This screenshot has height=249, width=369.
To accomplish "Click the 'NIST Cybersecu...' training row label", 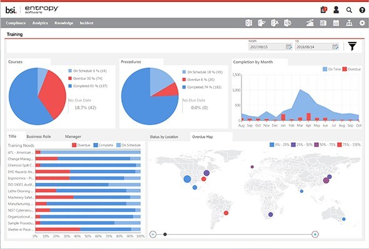I will point(21,210).
